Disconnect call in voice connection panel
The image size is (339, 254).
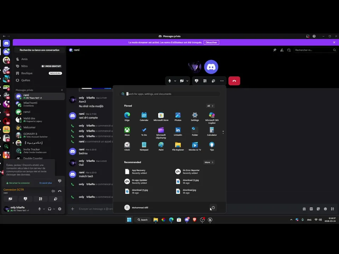pos(60,191)
